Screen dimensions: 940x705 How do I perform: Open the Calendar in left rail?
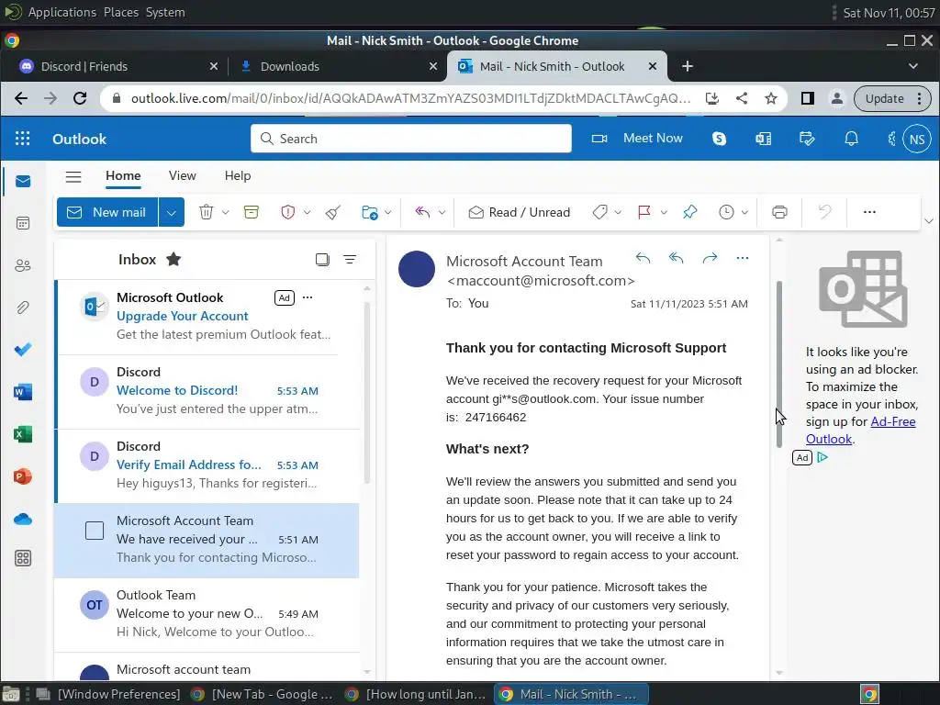23,224
